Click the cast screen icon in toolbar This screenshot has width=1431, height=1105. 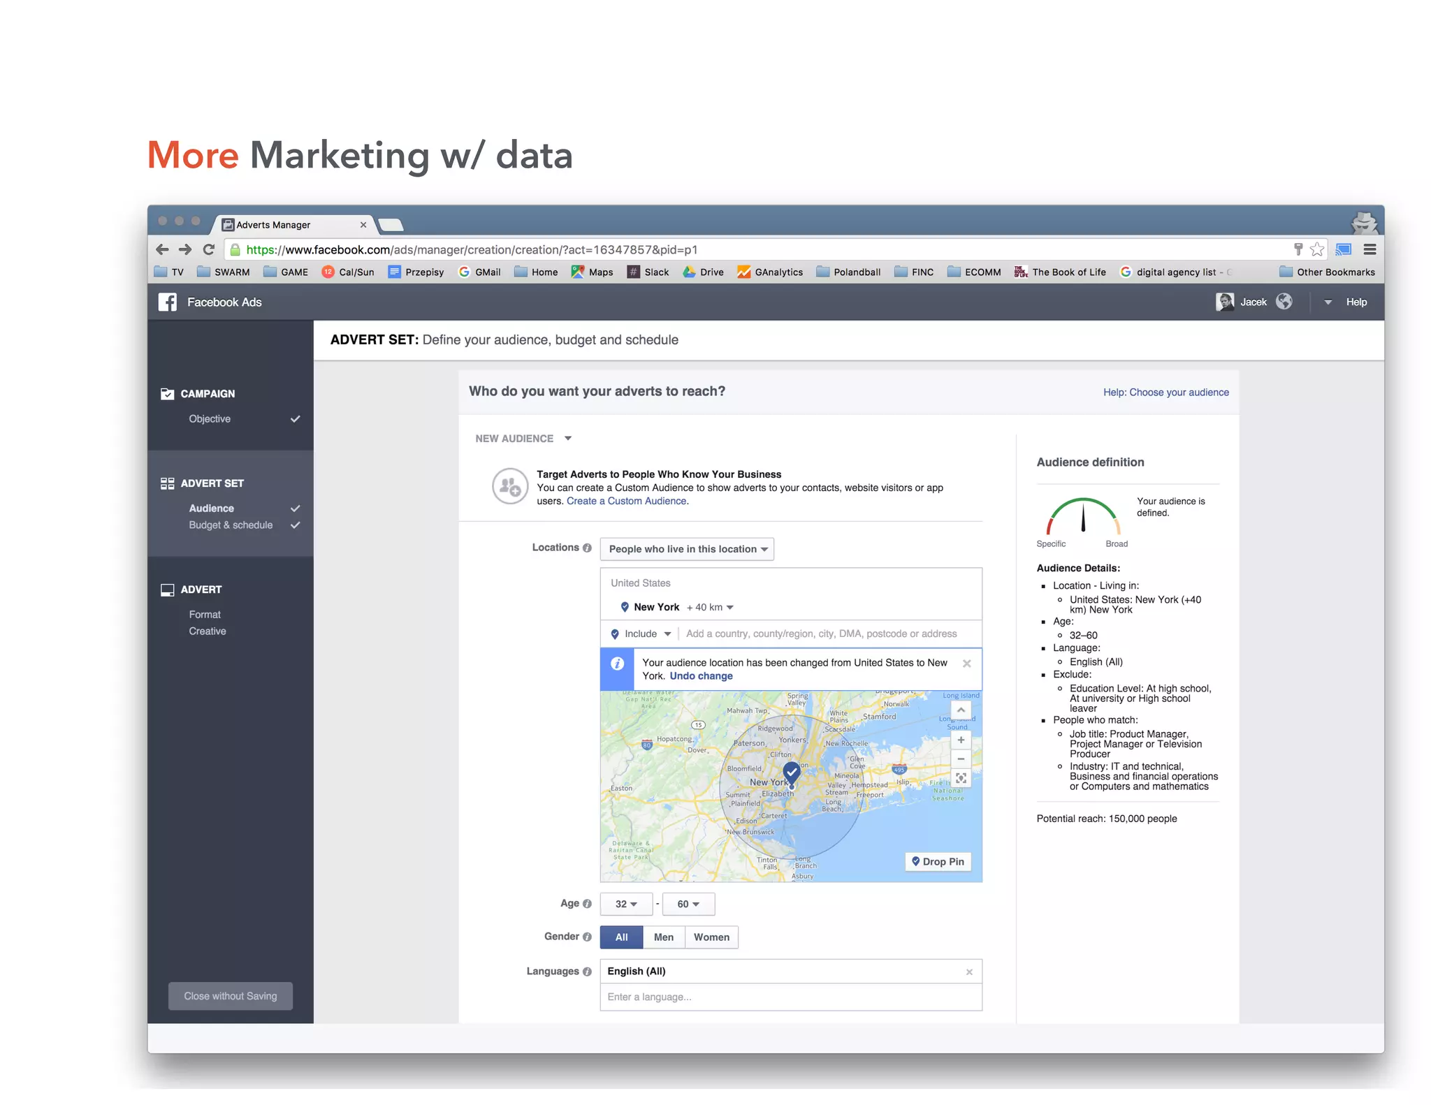(x=1343, y=249)
